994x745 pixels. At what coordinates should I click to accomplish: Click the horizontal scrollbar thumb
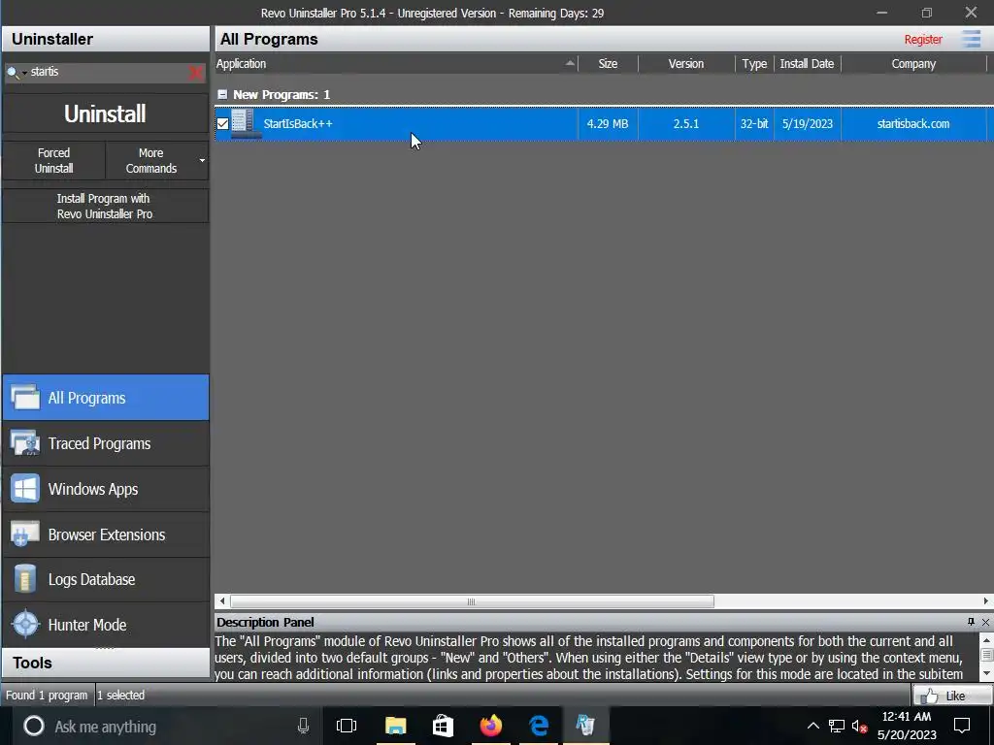pos(472,601)
